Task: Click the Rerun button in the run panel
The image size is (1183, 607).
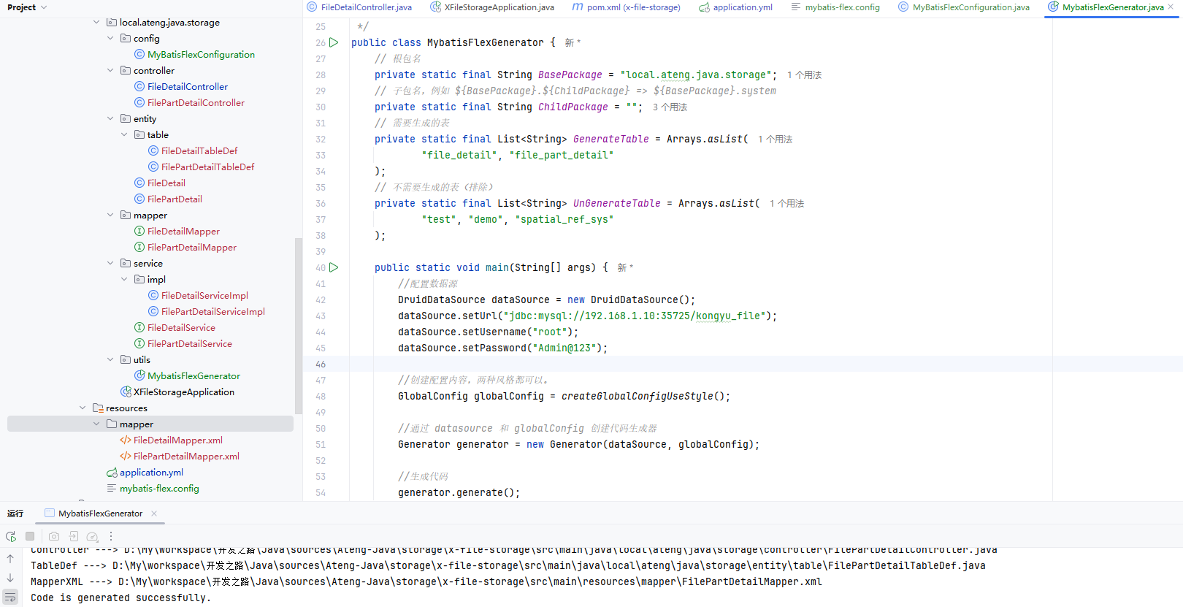Action: (11, 536)
